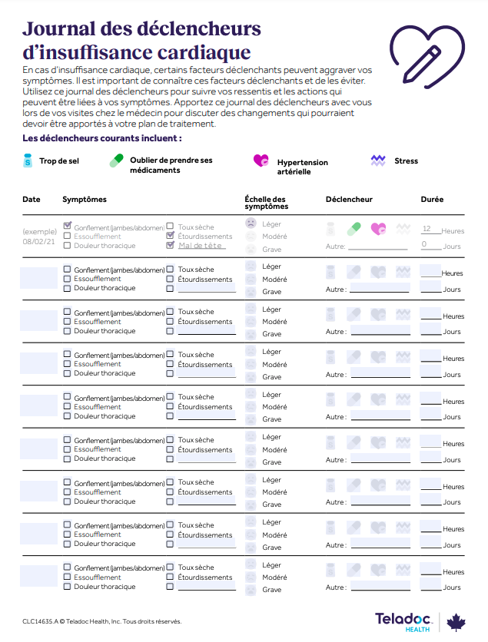Click the purple Stress wave legend icon
Viewport: 488px width, 642px height.
click(x=378, y=160)
